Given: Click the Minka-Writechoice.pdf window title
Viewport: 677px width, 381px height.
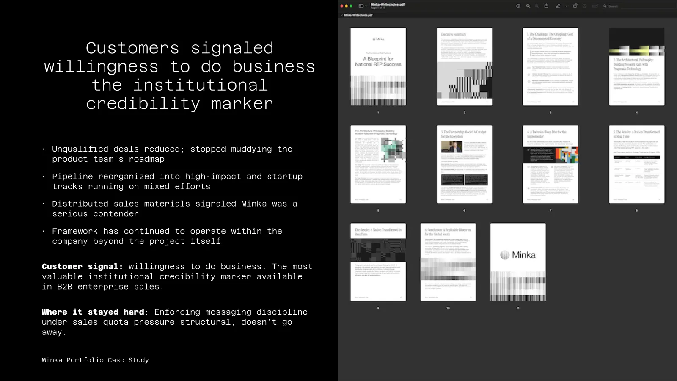Looking at the screenshot, I should coord(388,4).
